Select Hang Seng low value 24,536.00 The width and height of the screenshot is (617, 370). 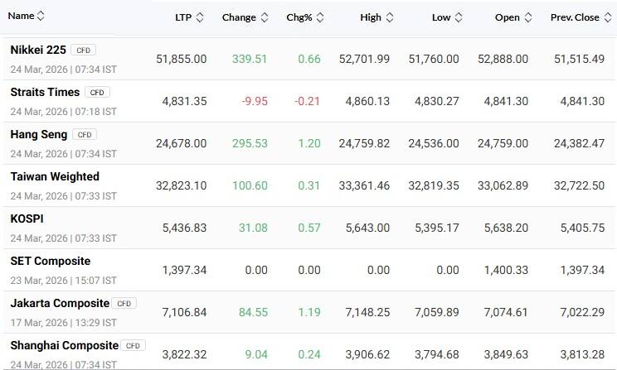(434, 143)
